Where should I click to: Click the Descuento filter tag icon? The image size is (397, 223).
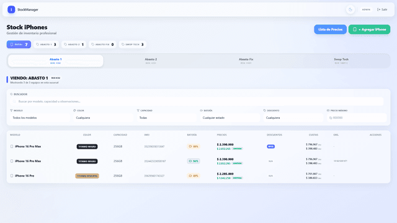coord(265,110)
